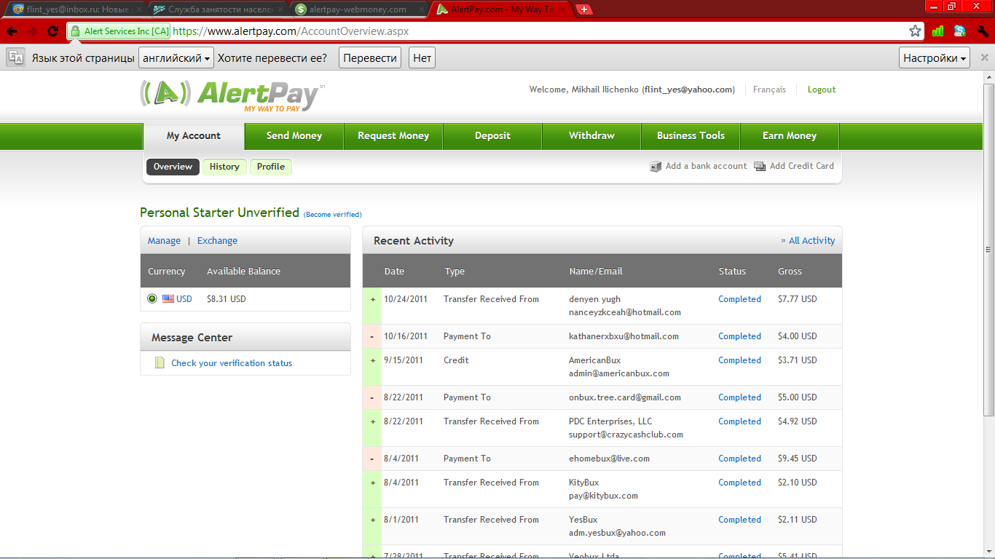Open the Send Money menu
The image size is (995, 559).
[294, 136]
